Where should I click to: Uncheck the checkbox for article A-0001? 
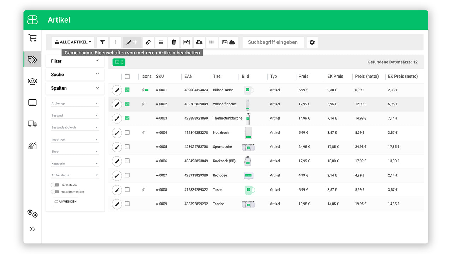pos(127,90)
